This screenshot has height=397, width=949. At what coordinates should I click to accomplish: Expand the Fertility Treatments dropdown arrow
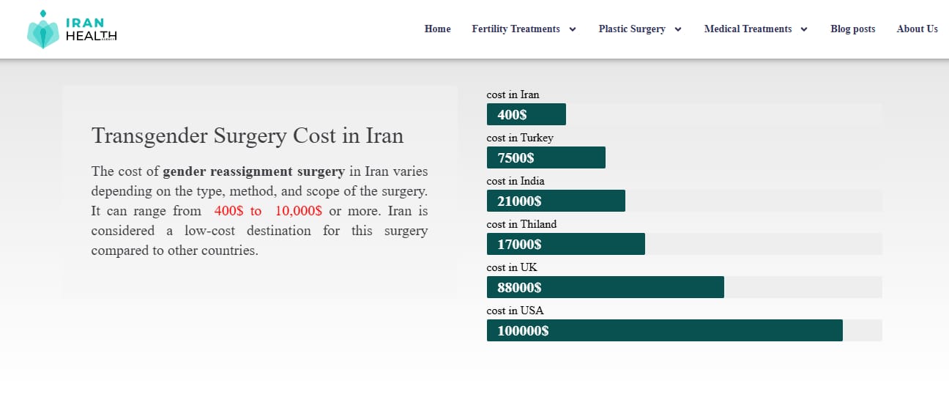pos(573,30)
